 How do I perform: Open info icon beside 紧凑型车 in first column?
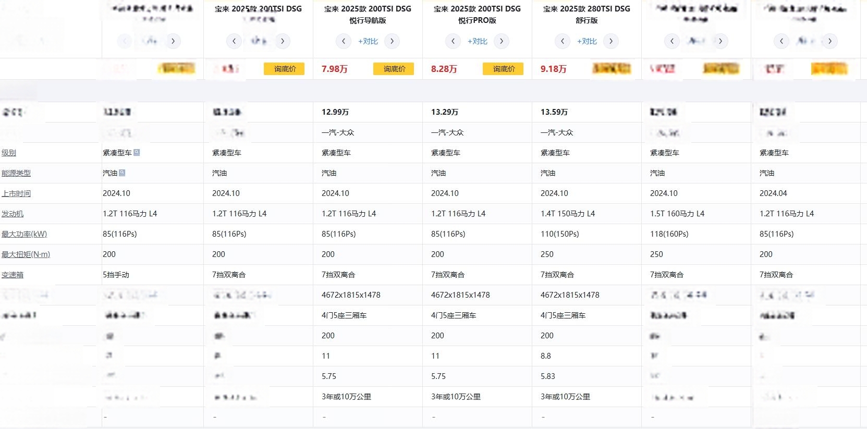click(x=137, y=153)
